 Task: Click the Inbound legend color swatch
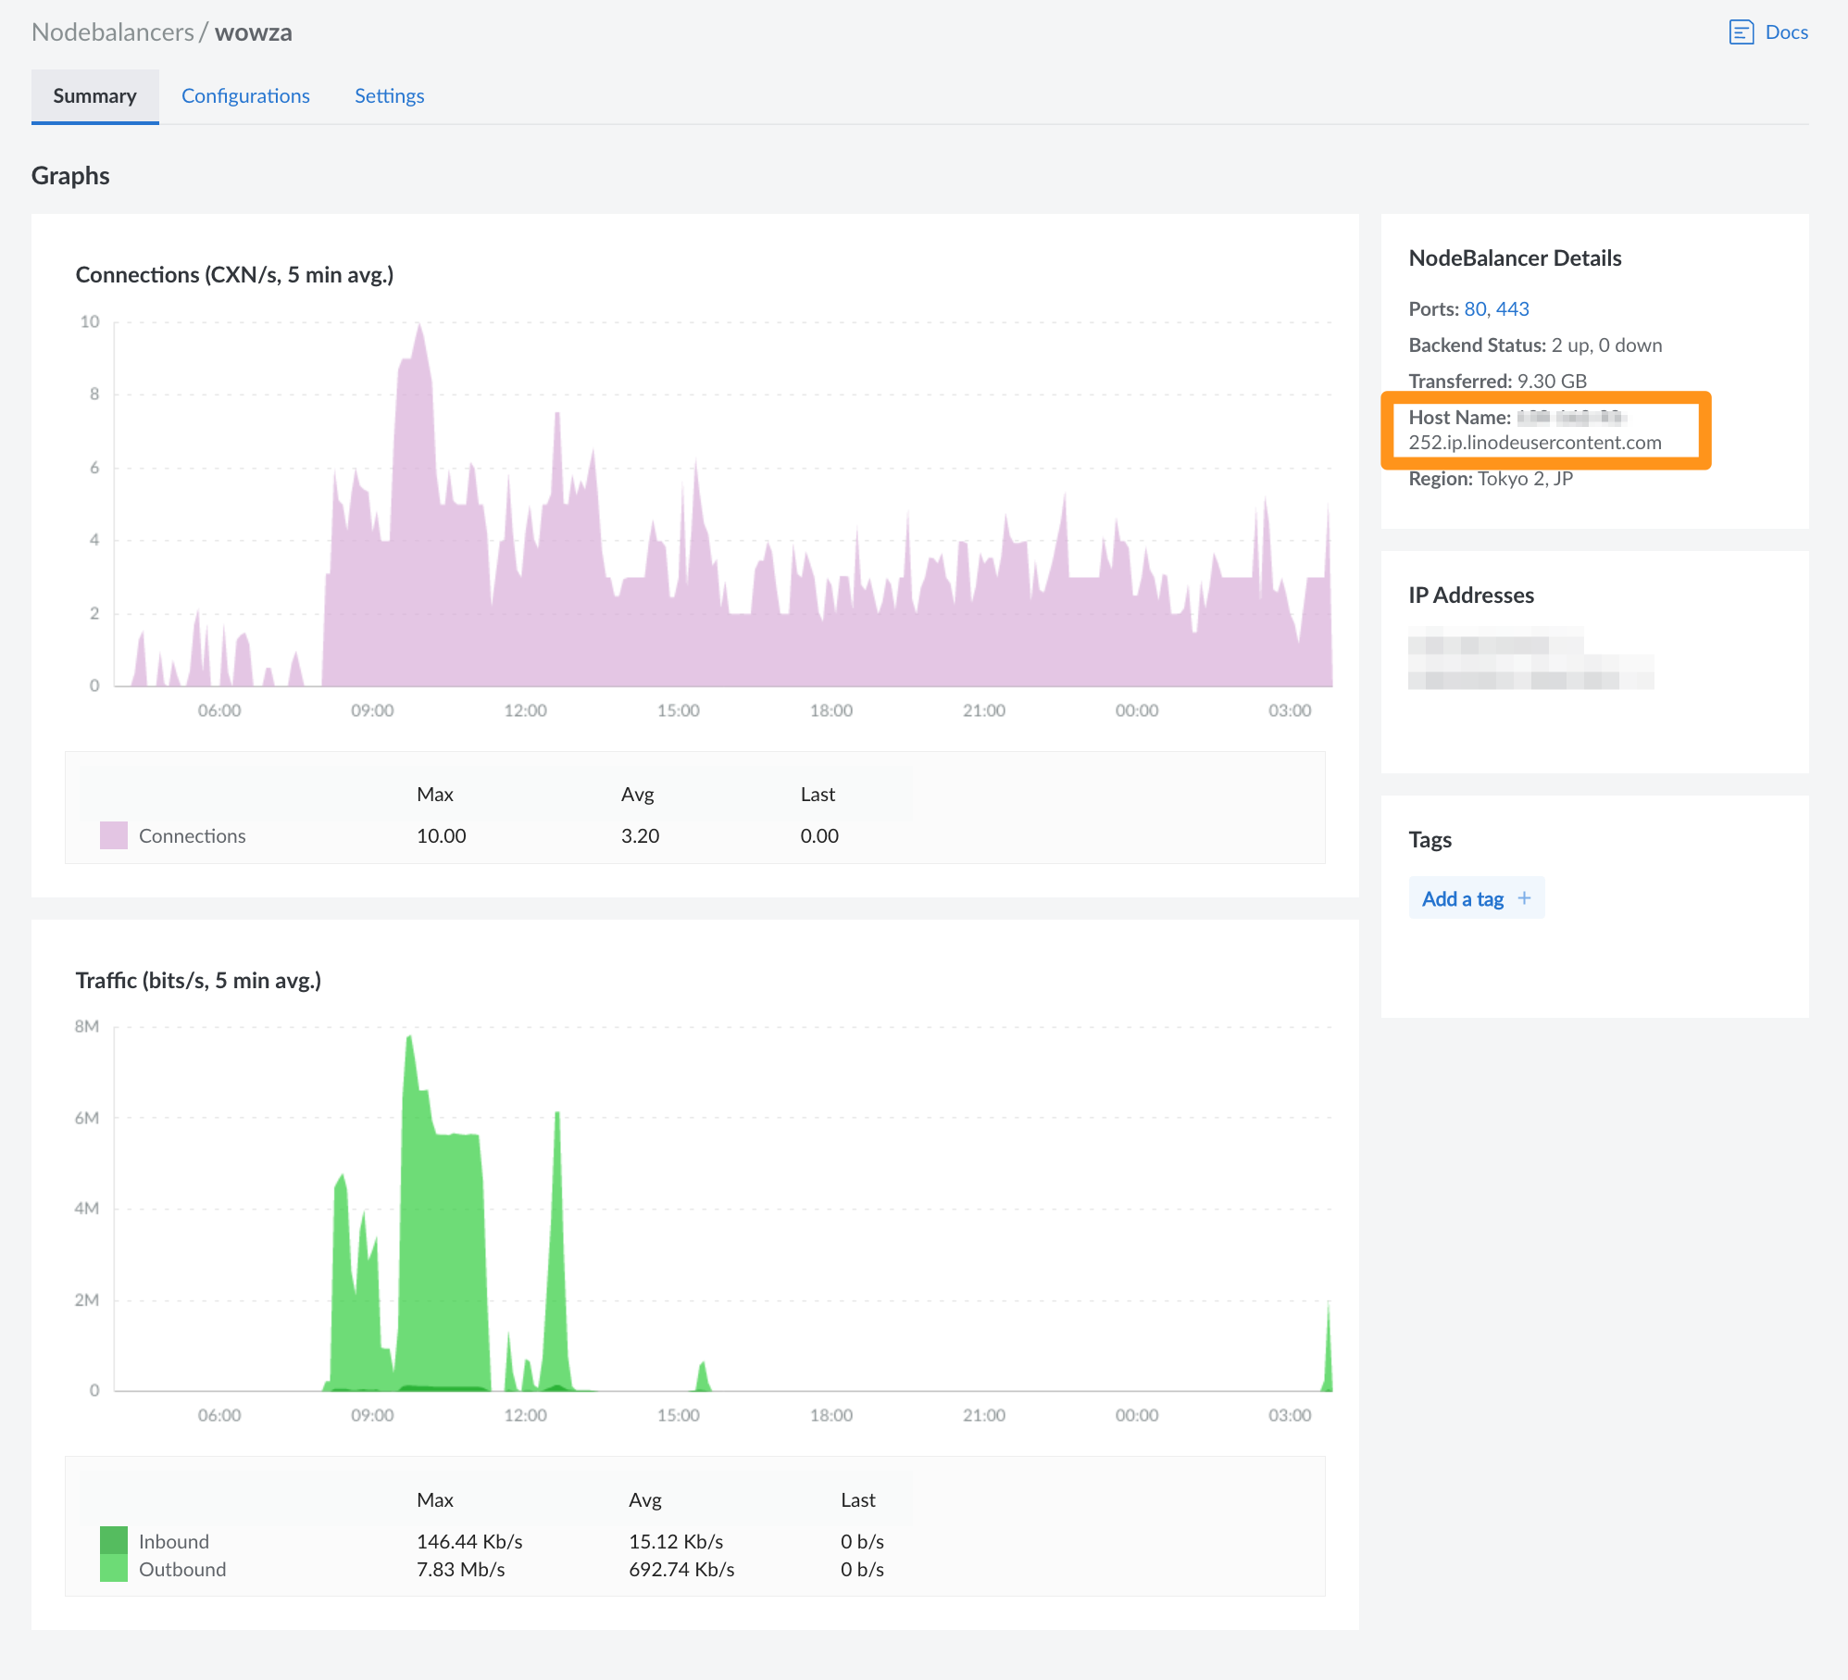coord(113,1540)
